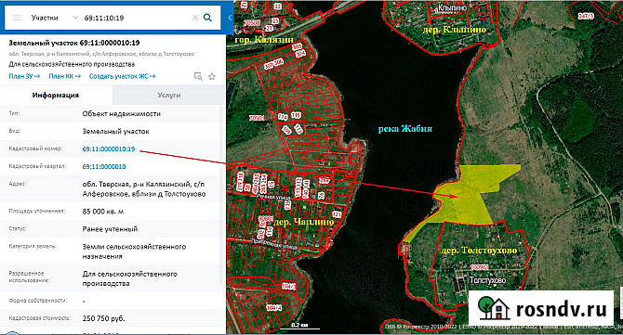Open План КК link

coord(64,76)
